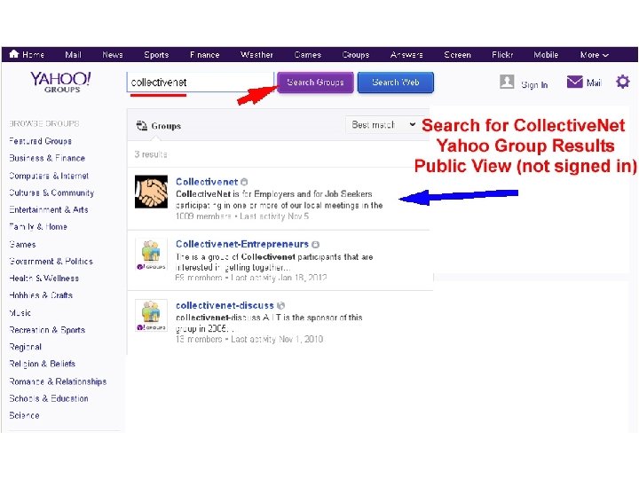Browse Family & Home category
The image size is (639, 479).
[x=38, y=226]
